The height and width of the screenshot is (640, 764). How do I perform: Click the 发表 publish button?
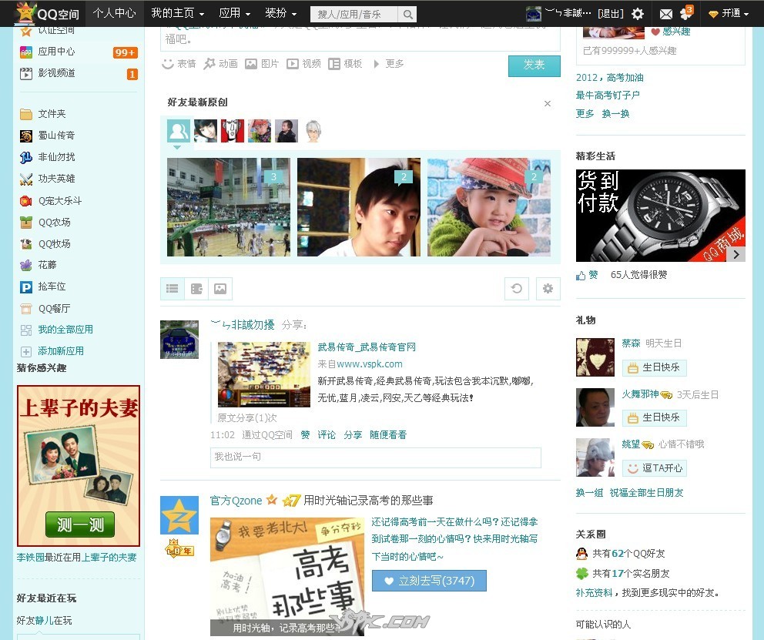tap(534, 65)
